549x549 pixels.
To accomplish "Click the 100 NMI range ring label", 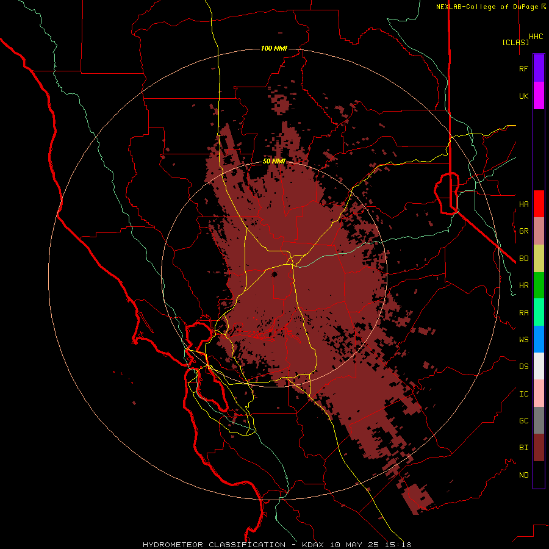I will [x=274, y=48].
